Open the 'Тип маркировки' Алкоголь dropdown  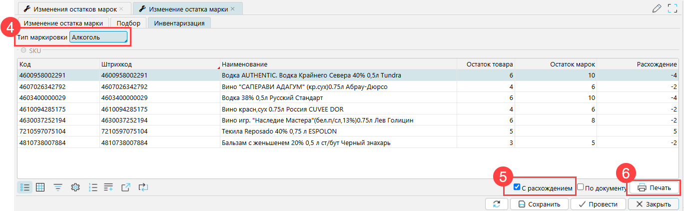98,37
